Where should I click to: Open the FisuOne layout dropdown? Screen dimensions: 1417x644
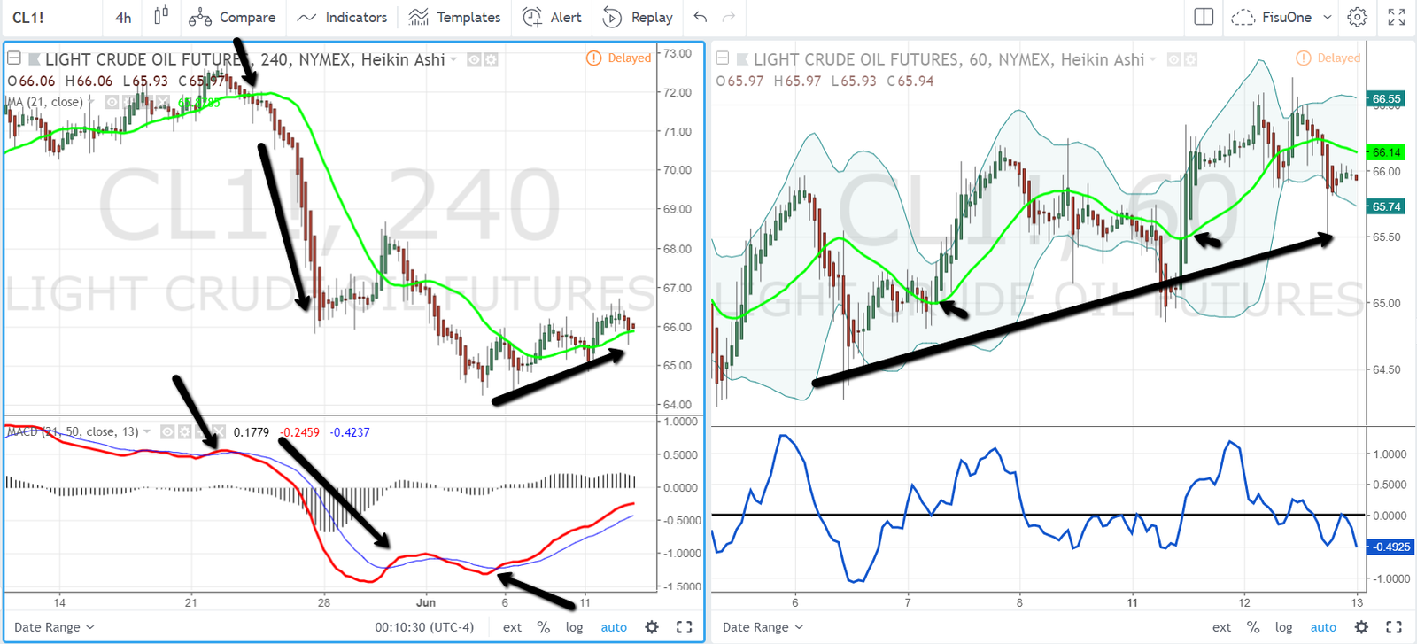(x=1286, y=17)
